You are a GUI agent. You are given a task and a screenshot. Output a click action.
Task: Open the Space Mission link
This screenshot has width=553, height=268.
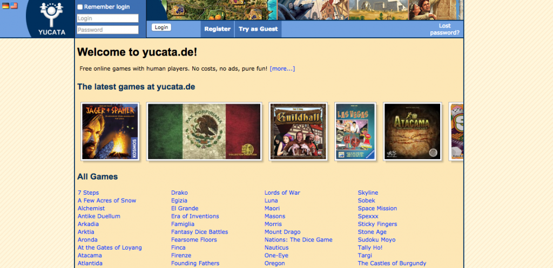coord(377,209)
